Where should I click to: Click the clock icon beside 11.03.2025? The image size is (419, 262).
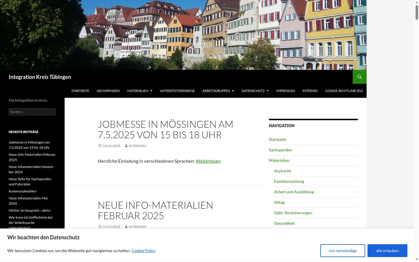(x=100, y=227)
